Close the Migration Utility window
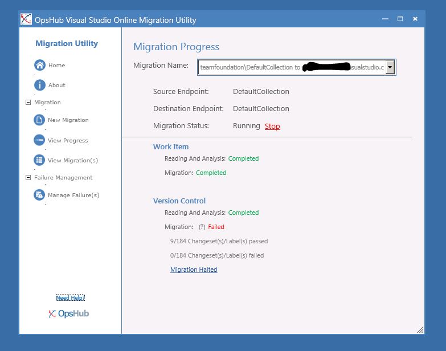 [415, 19]
